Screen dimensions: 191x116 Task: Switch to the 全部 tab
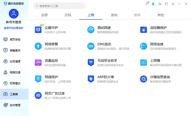[44, 15]
